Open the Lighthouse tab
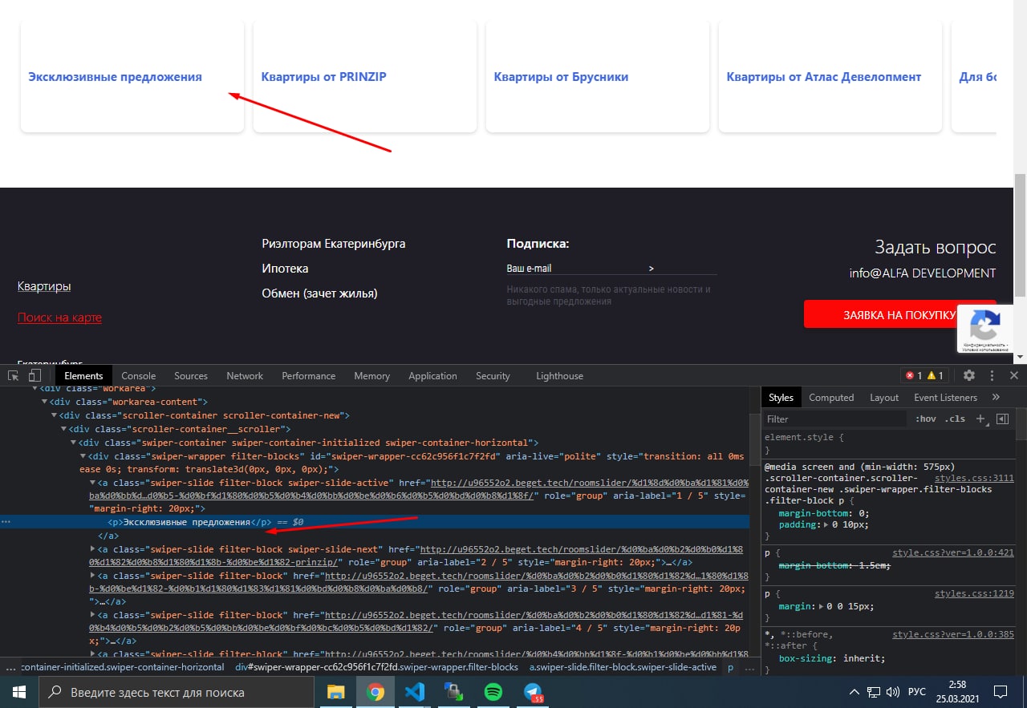This screenshot has width=1027, height=708. click(560, 375)
